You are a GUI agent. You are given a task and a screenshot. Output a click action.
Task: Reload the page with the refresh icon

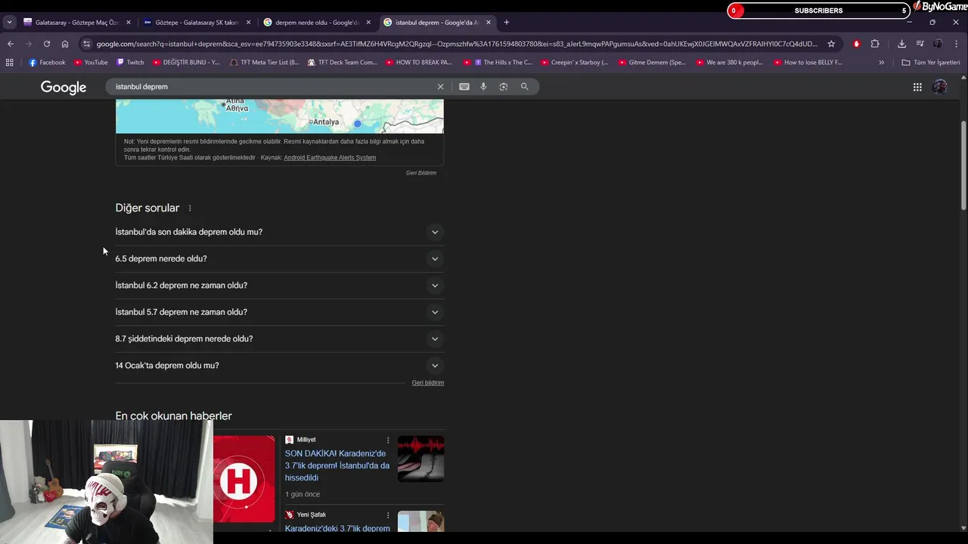(x=47, y=44)
